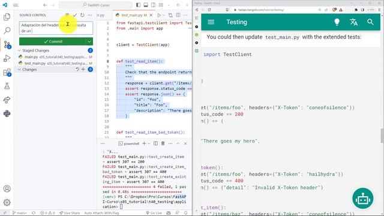Click the main branch status bar item
384x216 pixels.
[x=19, y=213]
